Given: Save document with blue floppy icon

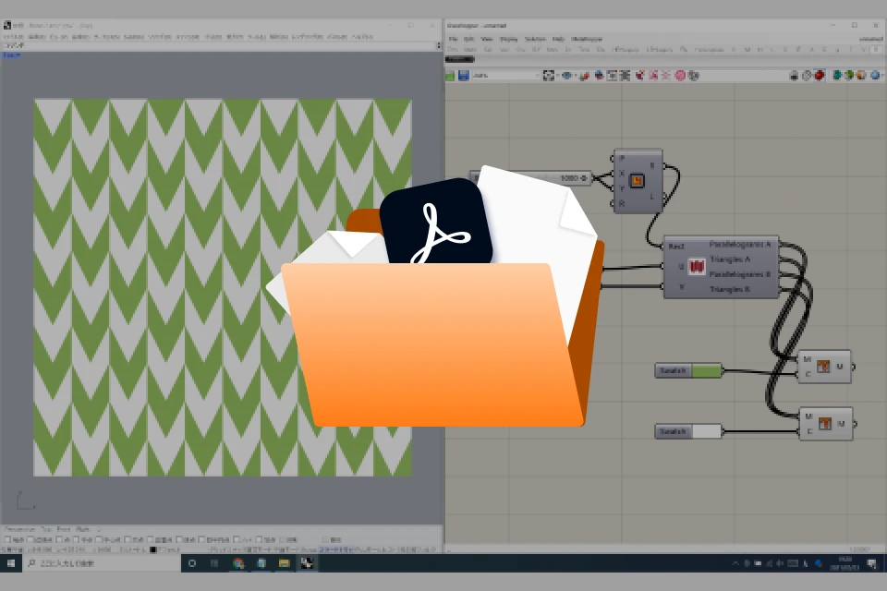Looking at the screenshot, I should tap(464, 76).
